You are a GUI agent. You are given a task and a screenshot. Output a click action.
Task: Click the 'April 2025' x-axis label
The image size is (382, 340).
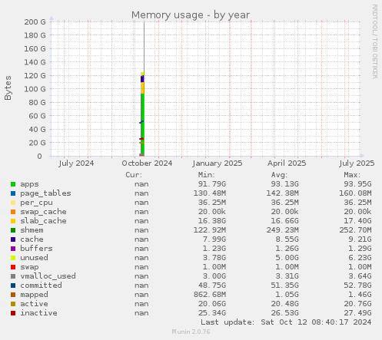coord(287,163)
